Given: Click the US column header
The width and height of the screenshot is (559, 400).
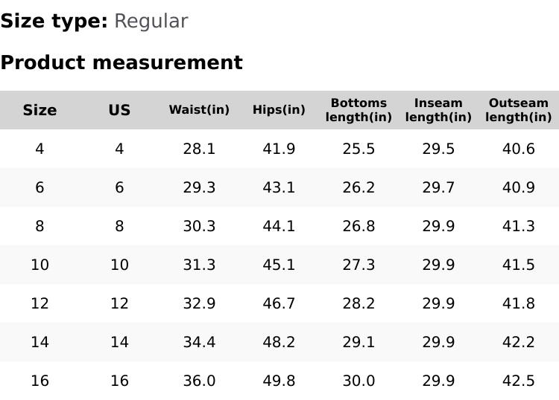Looking at the screenshot, I should coord(119,110).
